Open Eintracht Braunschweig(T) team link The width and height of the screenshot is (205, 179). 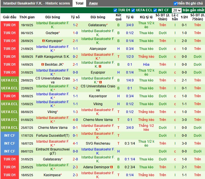pos(53,151)
